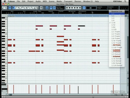Toggle the Show Info line button
This screenshot has height=98, width=130.
point(10,8)
